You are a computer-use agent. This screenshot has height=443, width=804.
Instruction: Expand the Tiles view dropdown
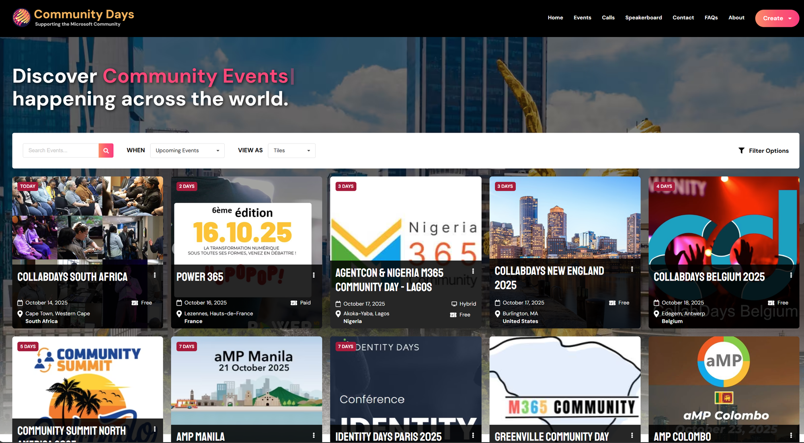[x=291, y=150]
